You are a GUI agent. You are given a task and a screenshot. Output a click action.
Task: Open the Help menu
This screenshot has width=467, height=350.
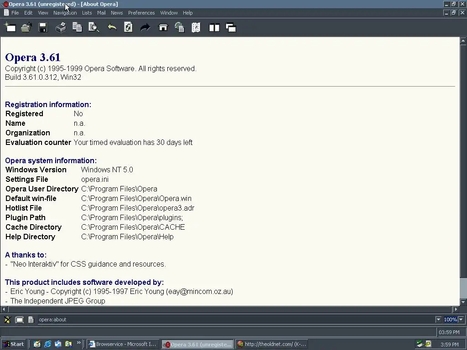[x=187, y=13]
